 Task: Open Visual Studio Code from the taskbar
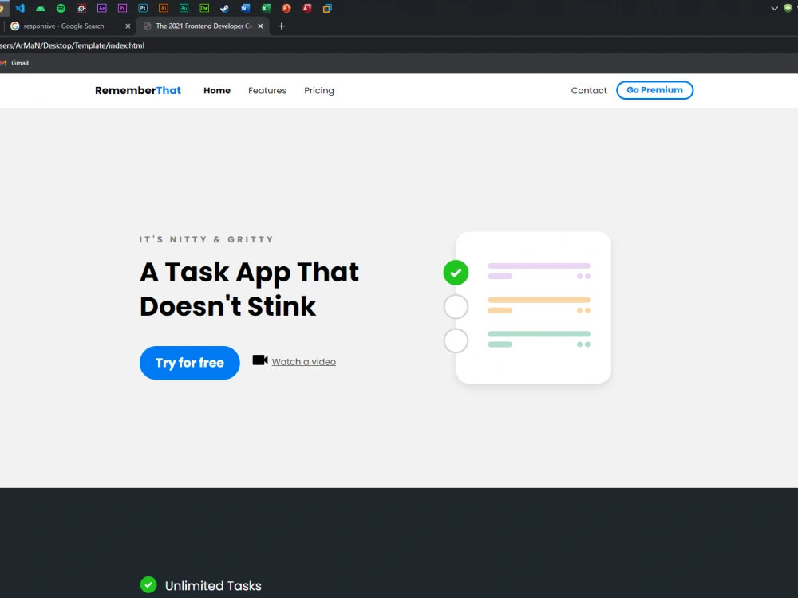pos(20,8)
